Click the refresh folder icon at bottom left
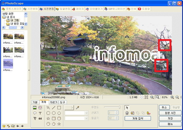The width and height of the screenshot is (183, 130). (9, 126)
